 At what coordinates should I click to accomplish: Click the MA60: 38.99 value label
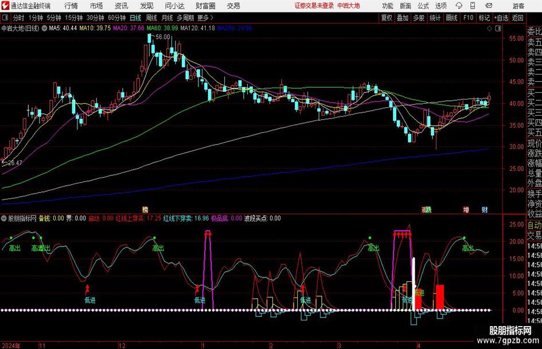click(x=162, y=28)
